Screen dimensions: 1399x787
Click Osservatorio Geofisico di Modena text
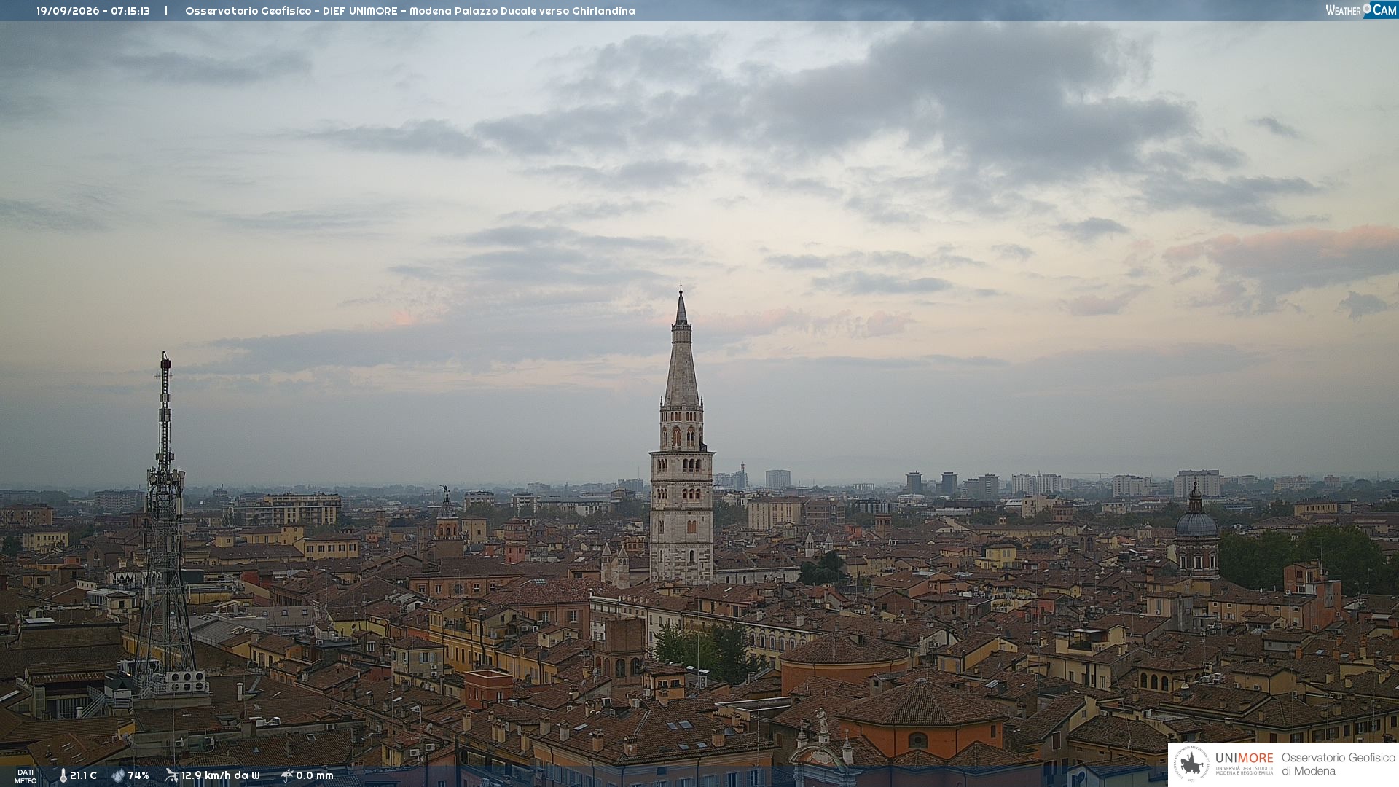click(1338, 764)
